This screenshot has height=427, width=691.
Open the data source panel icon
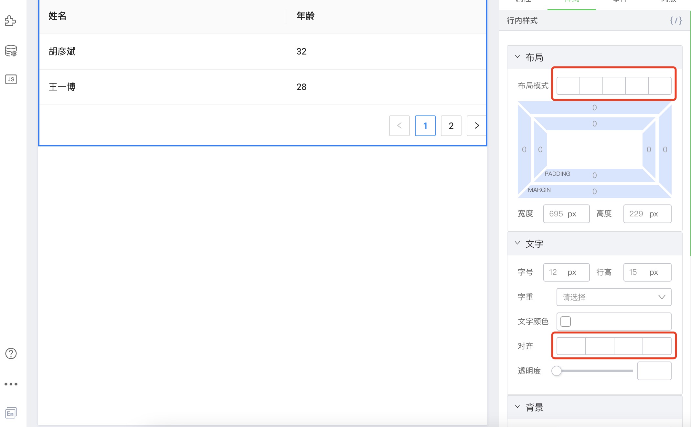[11, 51]
